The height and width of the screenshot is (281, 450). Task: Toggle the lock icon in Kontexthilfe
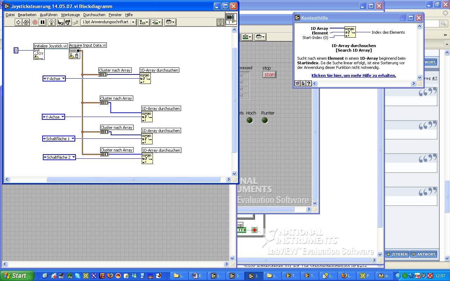[x=303, y=84]
